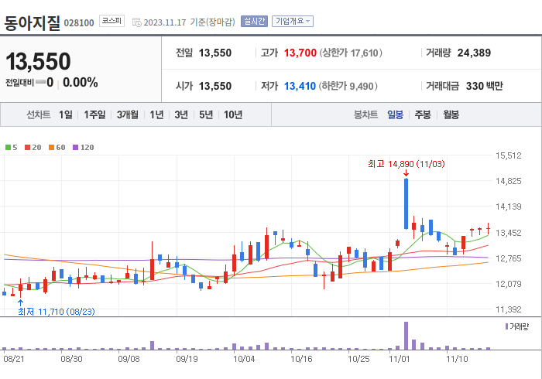The height and width of the screenshot is (379, 542).
Task: Click the 최고 14,890 (11/03) label
Action: pos(406,164)
